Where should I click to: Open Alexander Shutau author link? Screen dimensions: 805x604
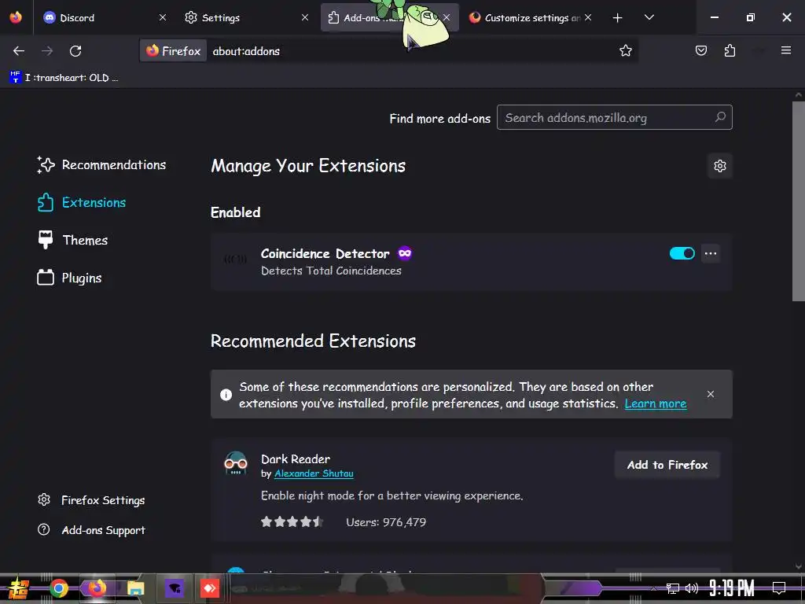(x=314, y=473)
